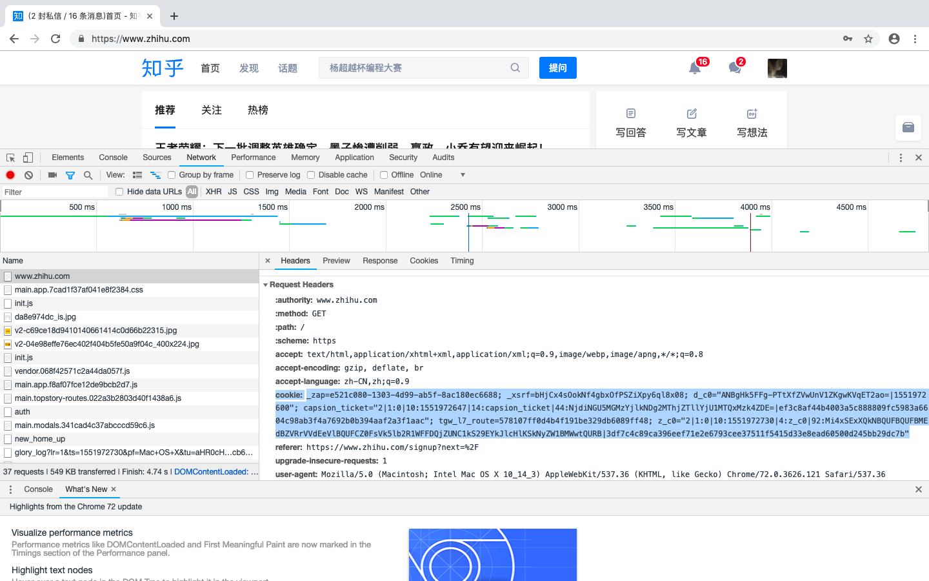Enable the Preserve log checkbox
Image resolution: width=929 pixels, height=581 pixels.
coord(249,174)
